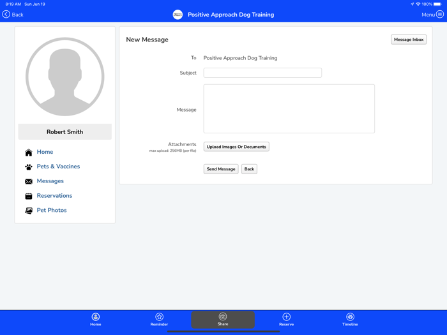Viewport: 447px width, 335px height.
Task: Click the paw icon beside Pets & Vaccines
Action: pyautogui.click(x=29, y=167)
